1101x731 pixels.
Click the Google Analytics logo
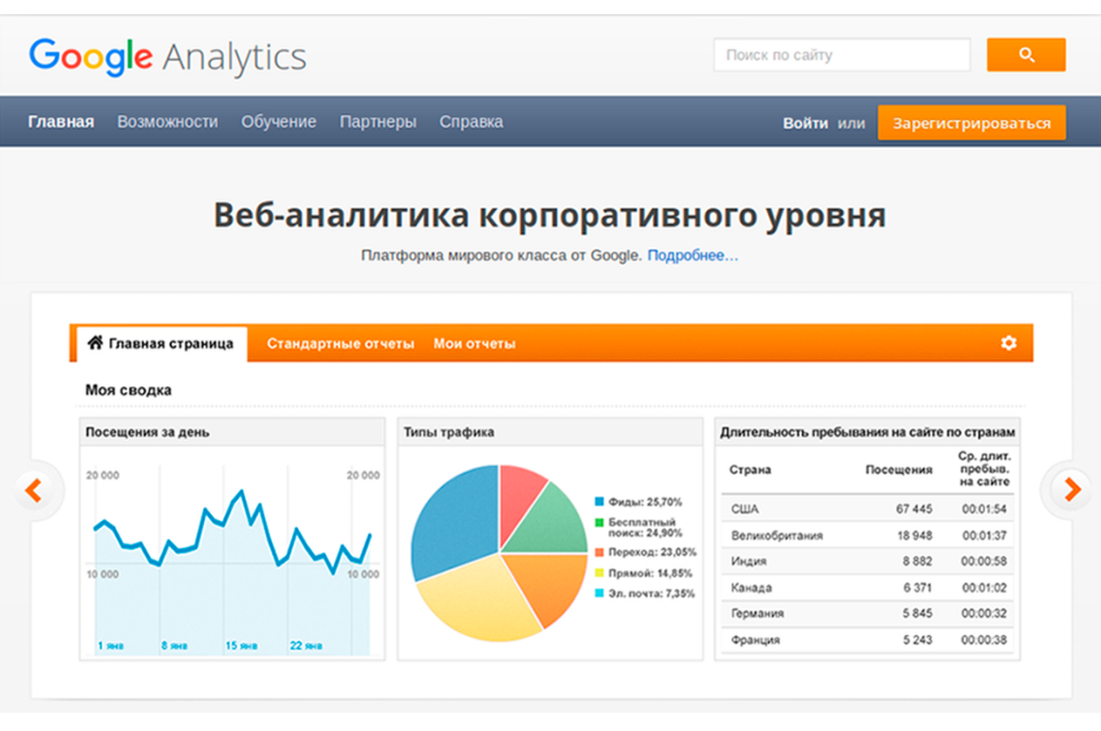tap(168, 57)
